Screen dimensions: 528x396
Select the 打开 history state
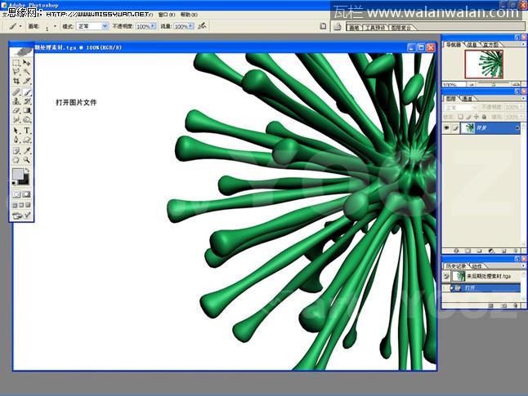[470, 288]
